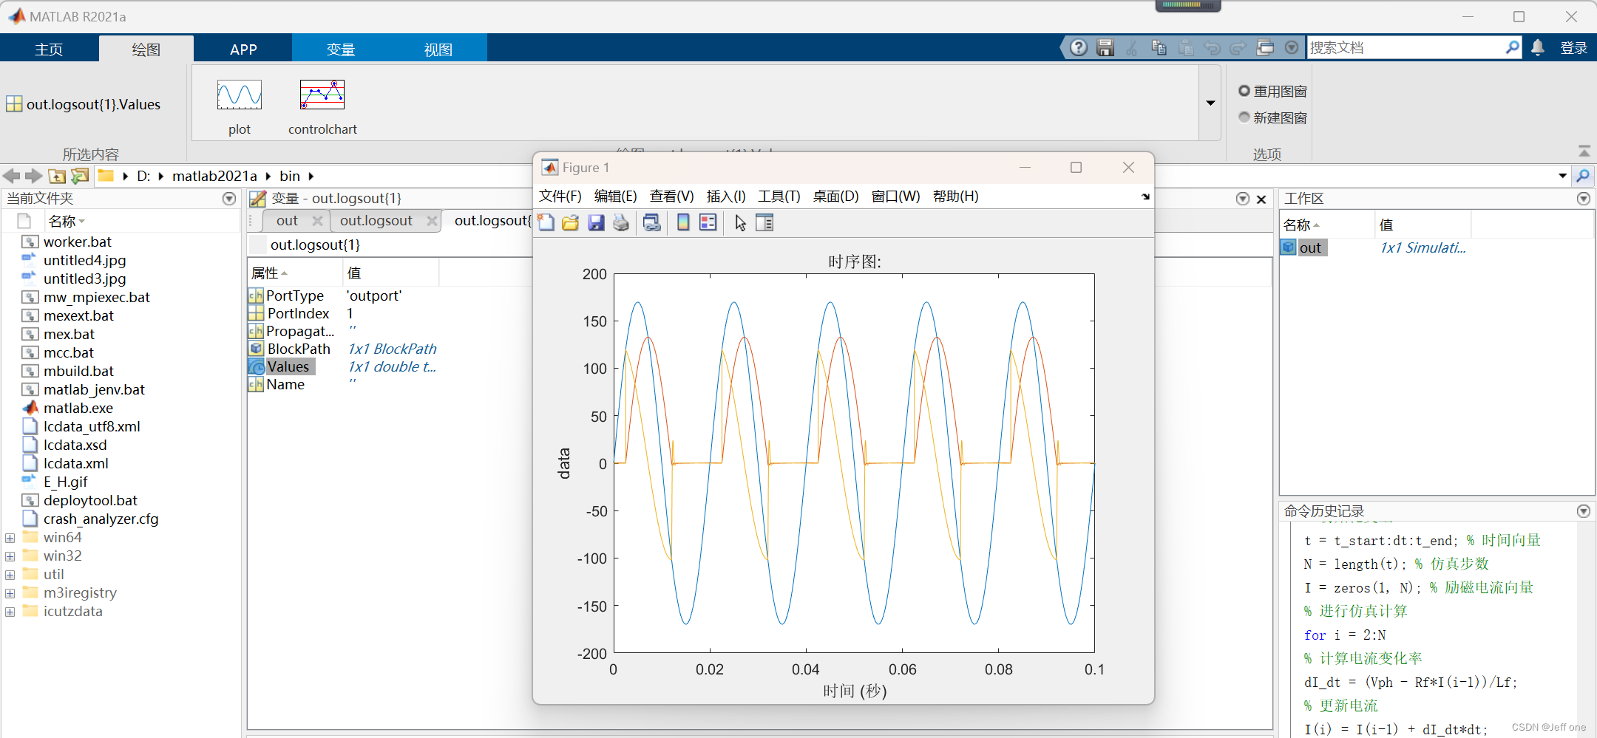
Task: Click Print Figure icon in Figure 1 toolbar
Action: coord(621,222)
